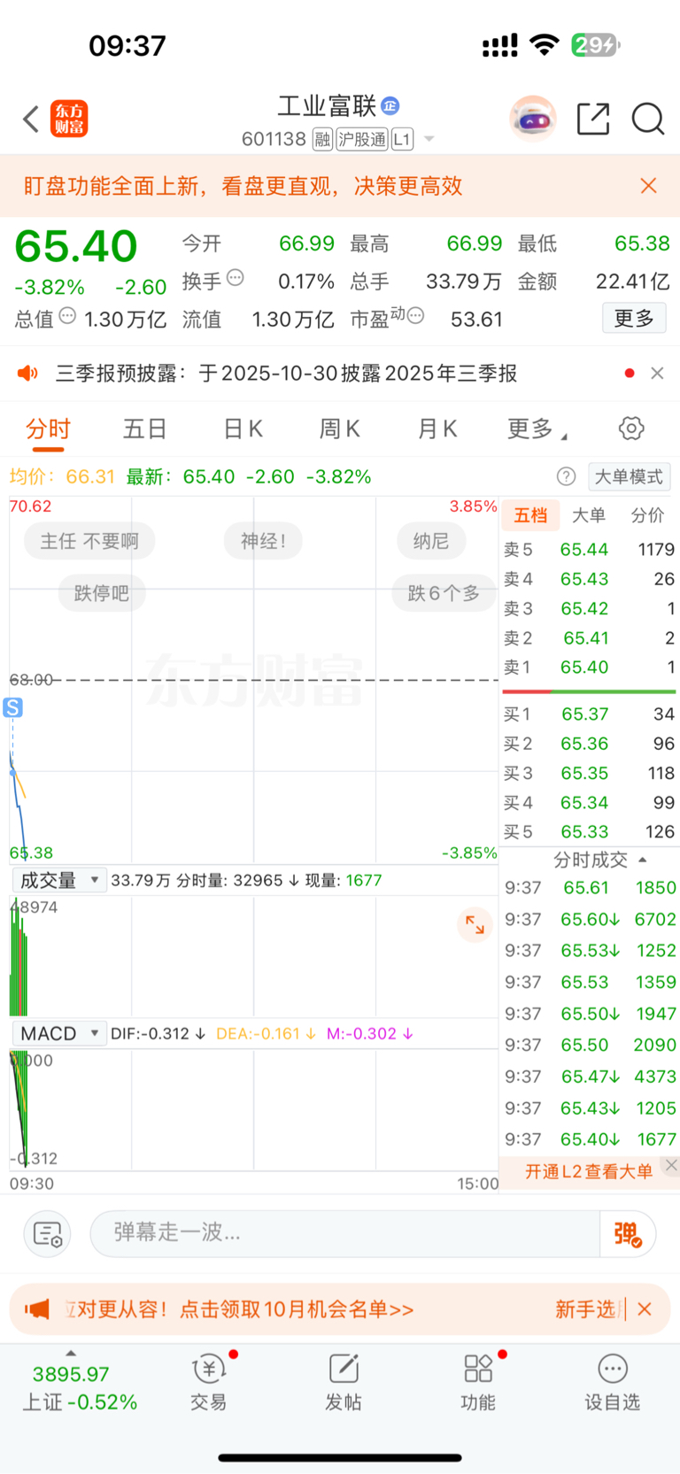This screenshot has width=680, height=1474.
Task: Select the 五档 order book tab
Action: (530, 515)
